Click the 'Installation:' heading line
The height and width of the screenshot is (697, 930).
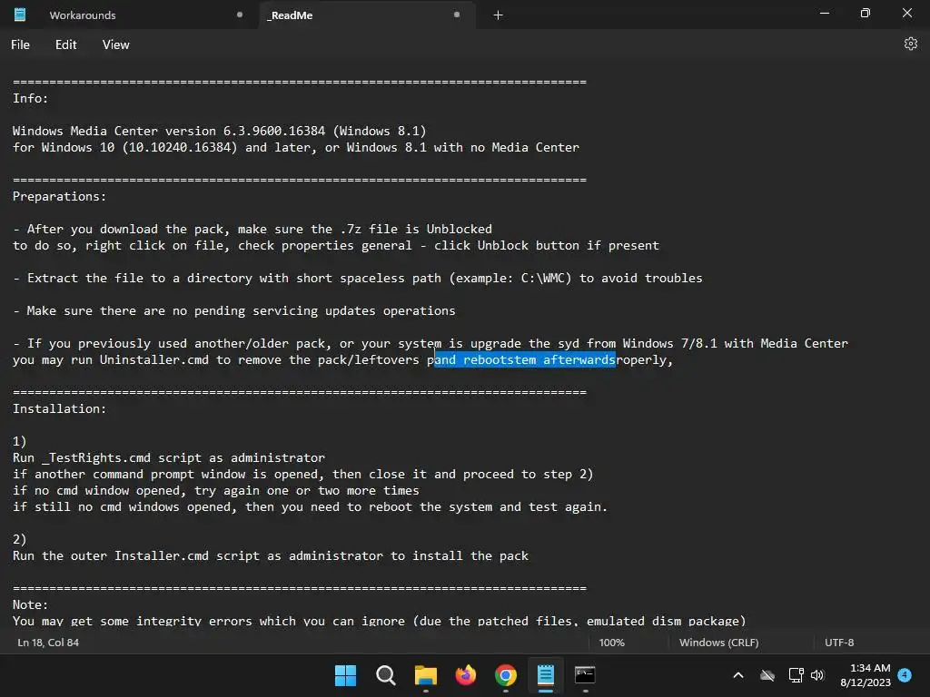[x=59, y=409]
